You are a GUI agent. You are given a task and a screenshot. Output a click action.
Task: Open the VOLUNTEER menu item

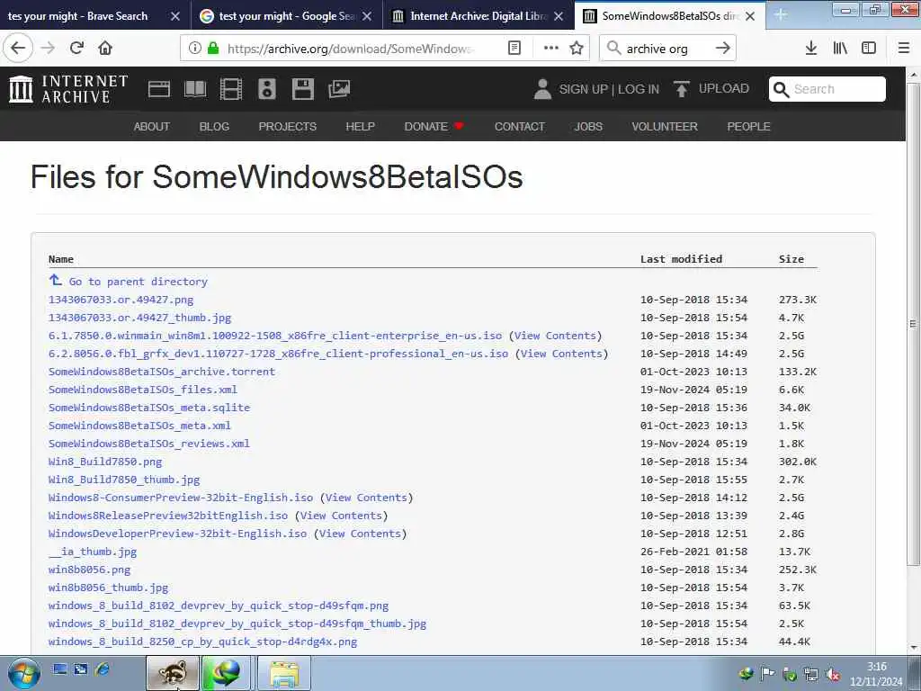(x=665, y=126)
